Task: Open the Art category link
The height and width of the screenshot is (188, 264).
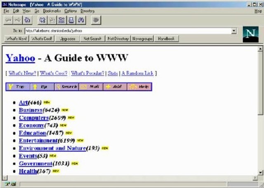Action: (23, 102)
